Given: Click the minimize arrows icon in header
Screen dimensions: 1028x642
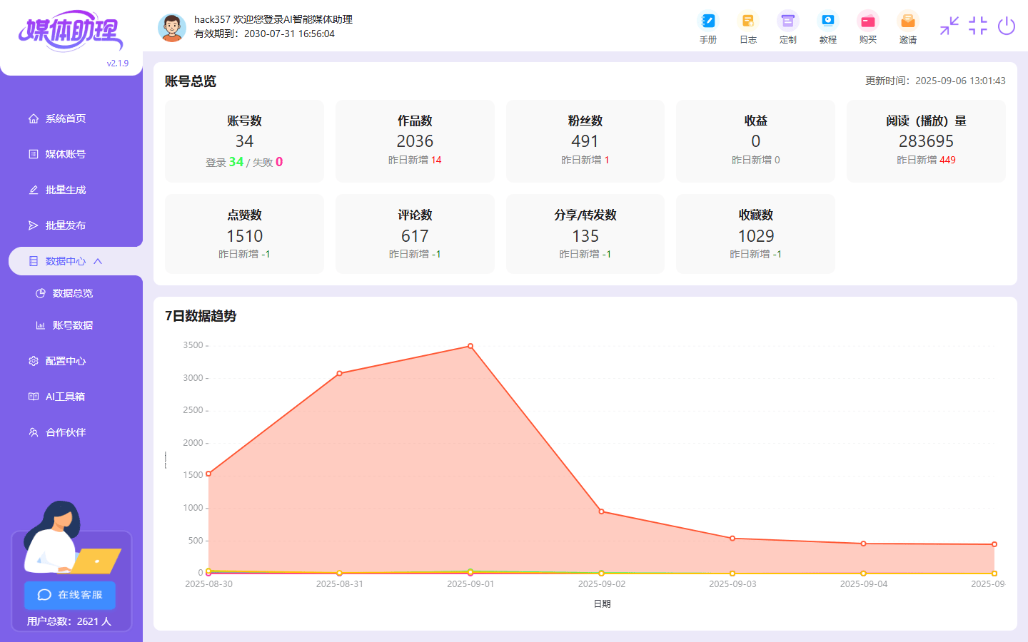Looking at the screenshot, I should [x=949, y=26].
